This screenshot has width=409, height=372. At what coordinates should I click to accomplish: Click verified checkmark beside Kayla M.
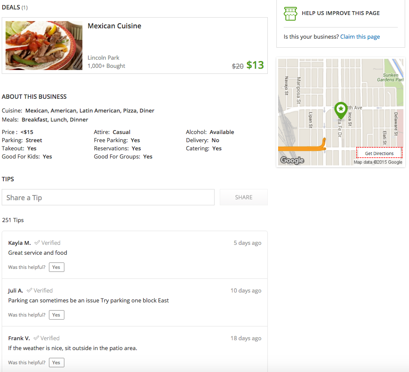37,243
